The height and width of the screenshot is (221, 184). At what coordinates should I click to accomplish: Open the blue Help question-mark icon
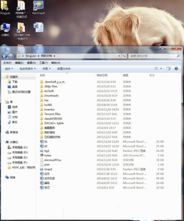pos(176,69)
